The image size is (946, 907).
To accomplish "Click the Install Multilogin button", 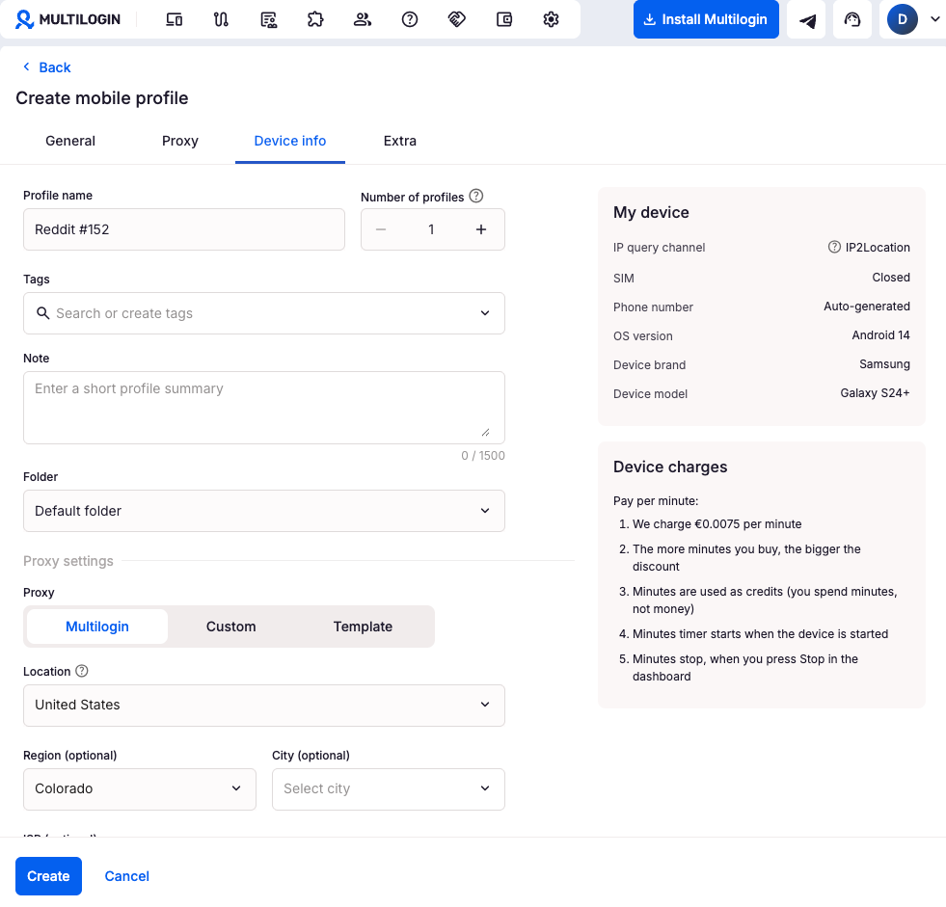I will (x=706, y=19).
